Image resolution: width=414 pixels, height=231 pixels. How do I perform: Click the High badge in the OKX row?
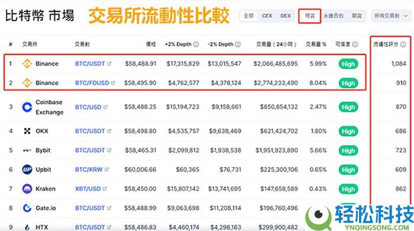[348, 131]
